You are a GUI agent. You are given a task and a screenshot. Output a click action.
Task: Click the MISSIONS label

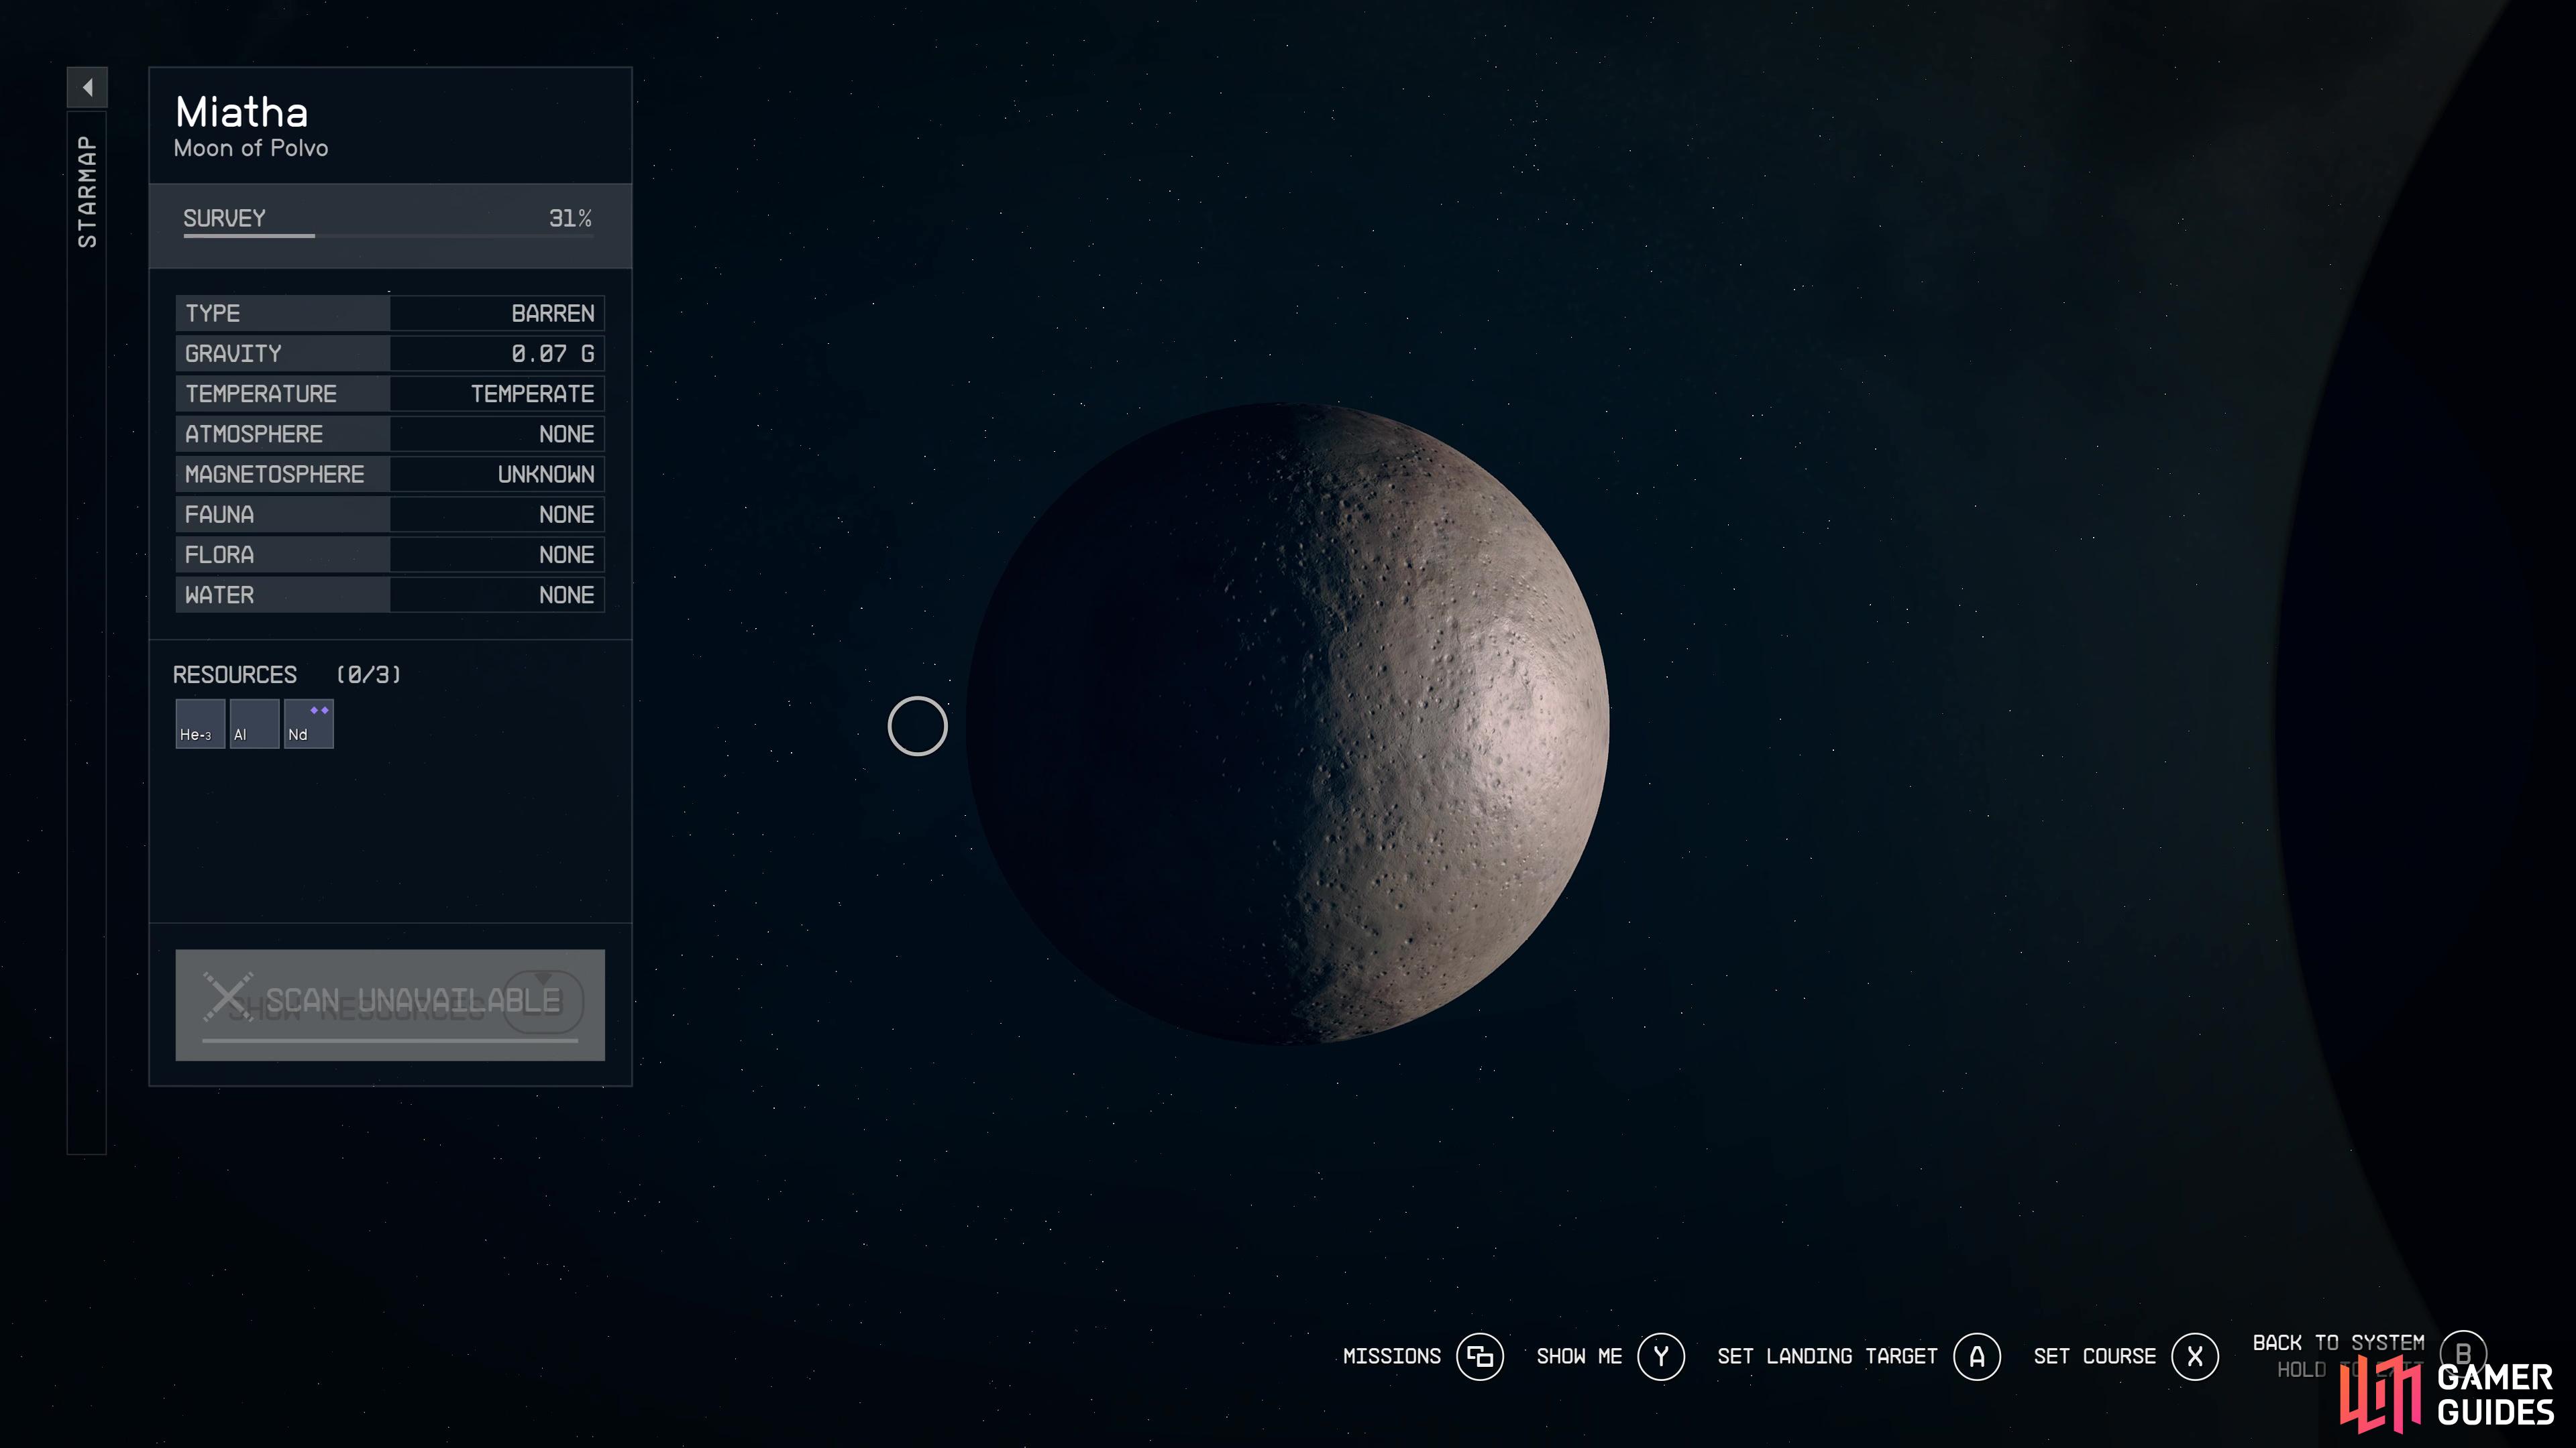pyautogui.click(x=1392, y=1356)
